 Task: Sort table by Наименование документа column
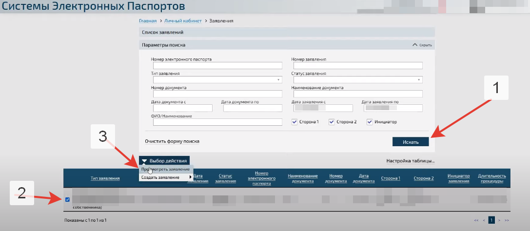tap(302, 178)
